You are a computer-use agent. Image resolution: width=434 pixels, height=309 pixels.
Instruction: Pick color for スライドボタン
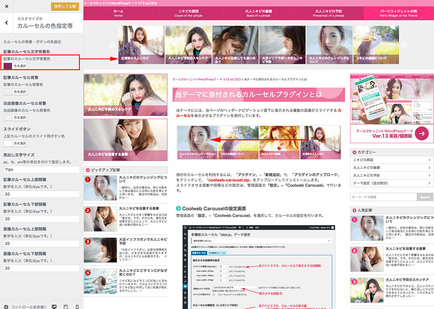16,144
